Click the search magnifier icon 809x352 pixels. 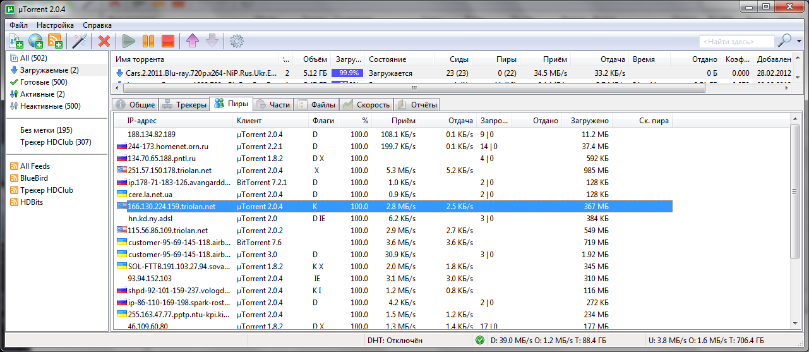click(784, 40)
